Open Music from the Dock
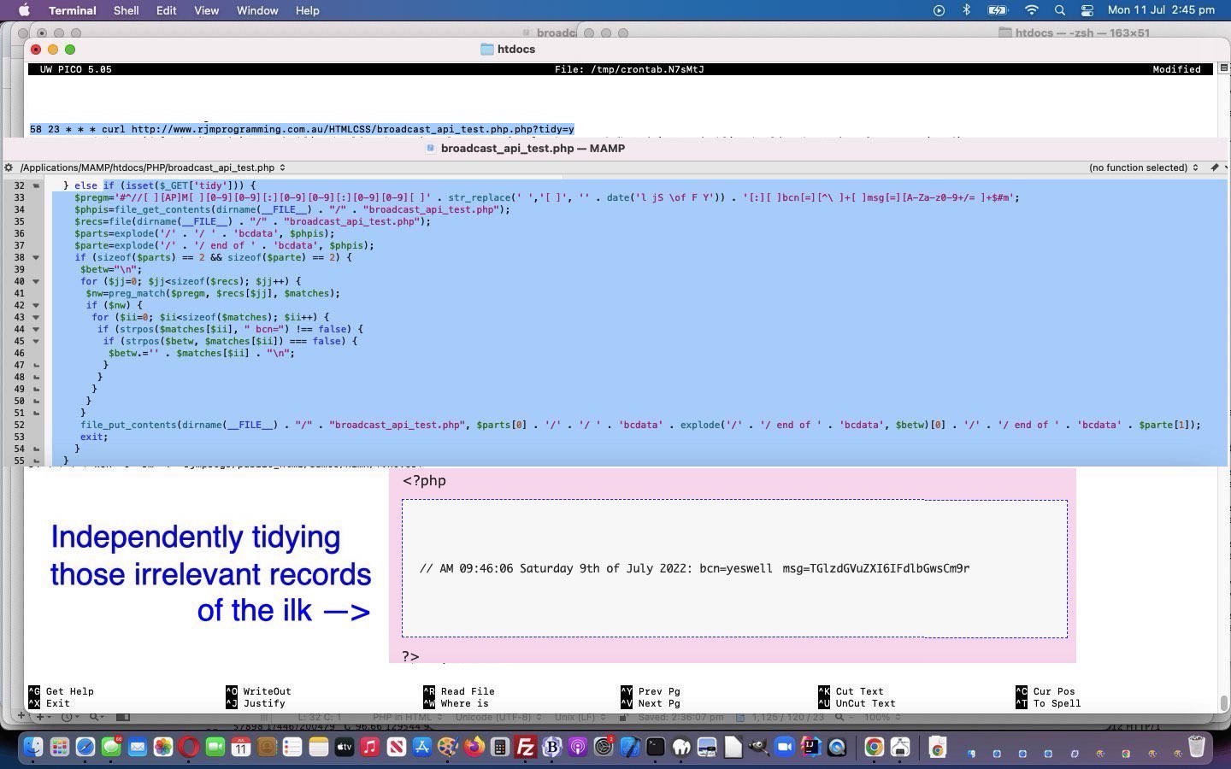 click(369, 747)
